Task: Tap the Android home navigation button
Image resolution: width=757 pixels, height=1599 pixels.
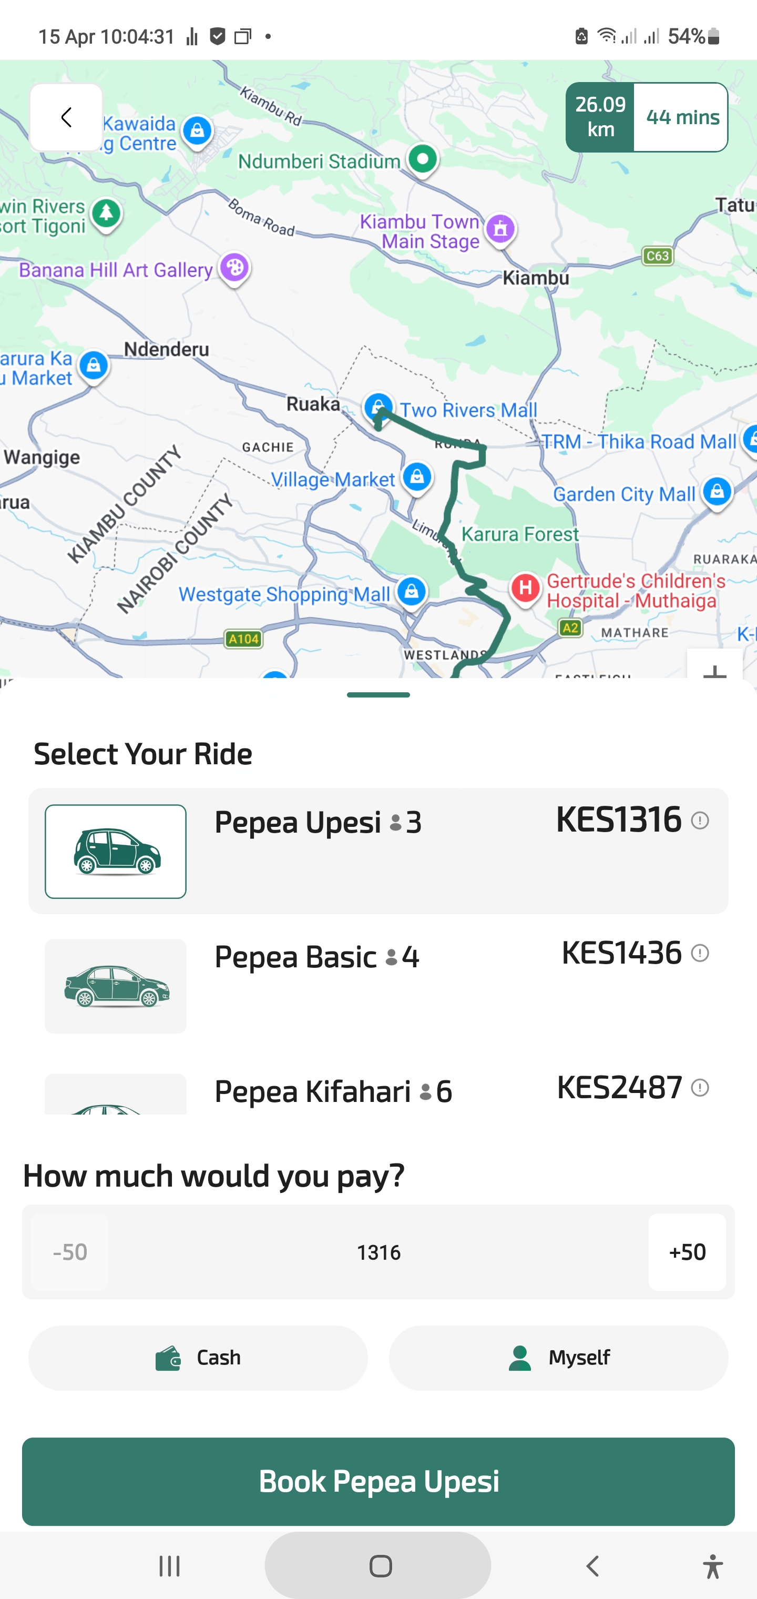Action: [380, 1565]
